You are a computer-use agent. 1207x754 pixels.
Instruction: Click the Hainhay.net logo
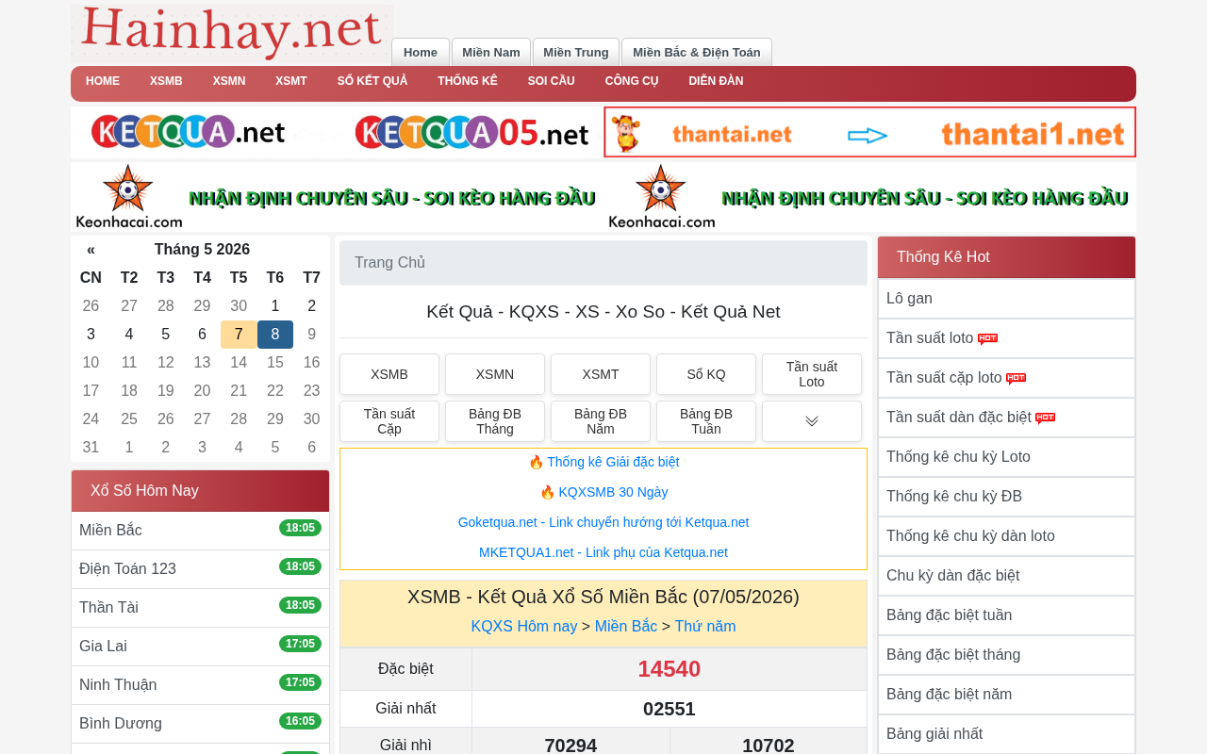pyautogui.click(x=232, y=34)
